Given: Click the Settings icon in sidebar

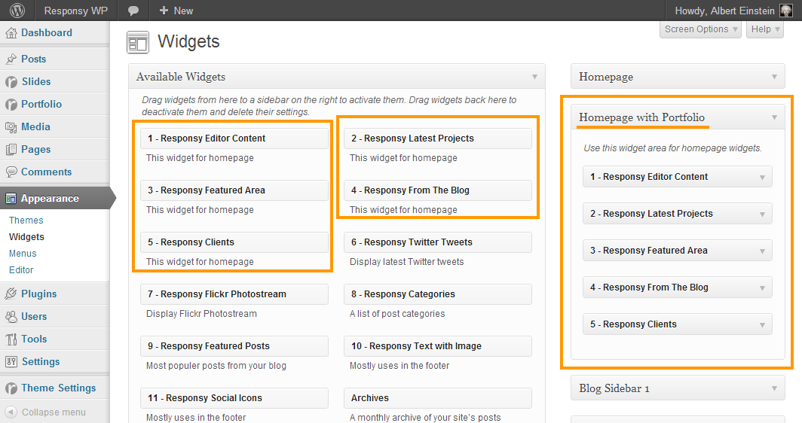Looking at the screenshot, I should pos(11,362).
